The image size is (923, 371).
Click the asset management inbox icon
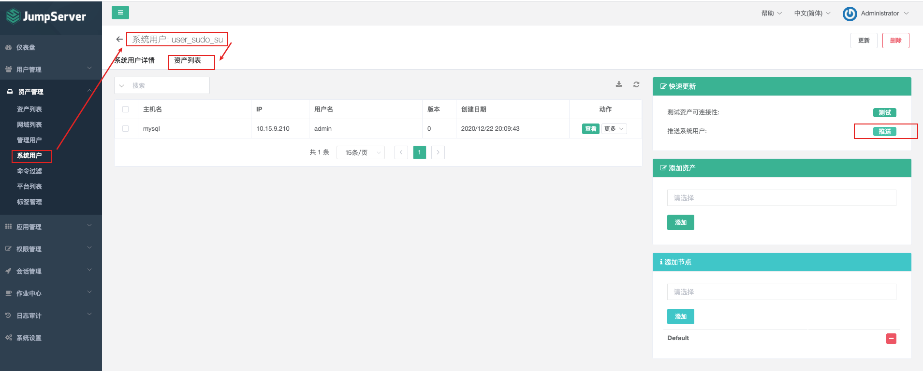point(10,92)
